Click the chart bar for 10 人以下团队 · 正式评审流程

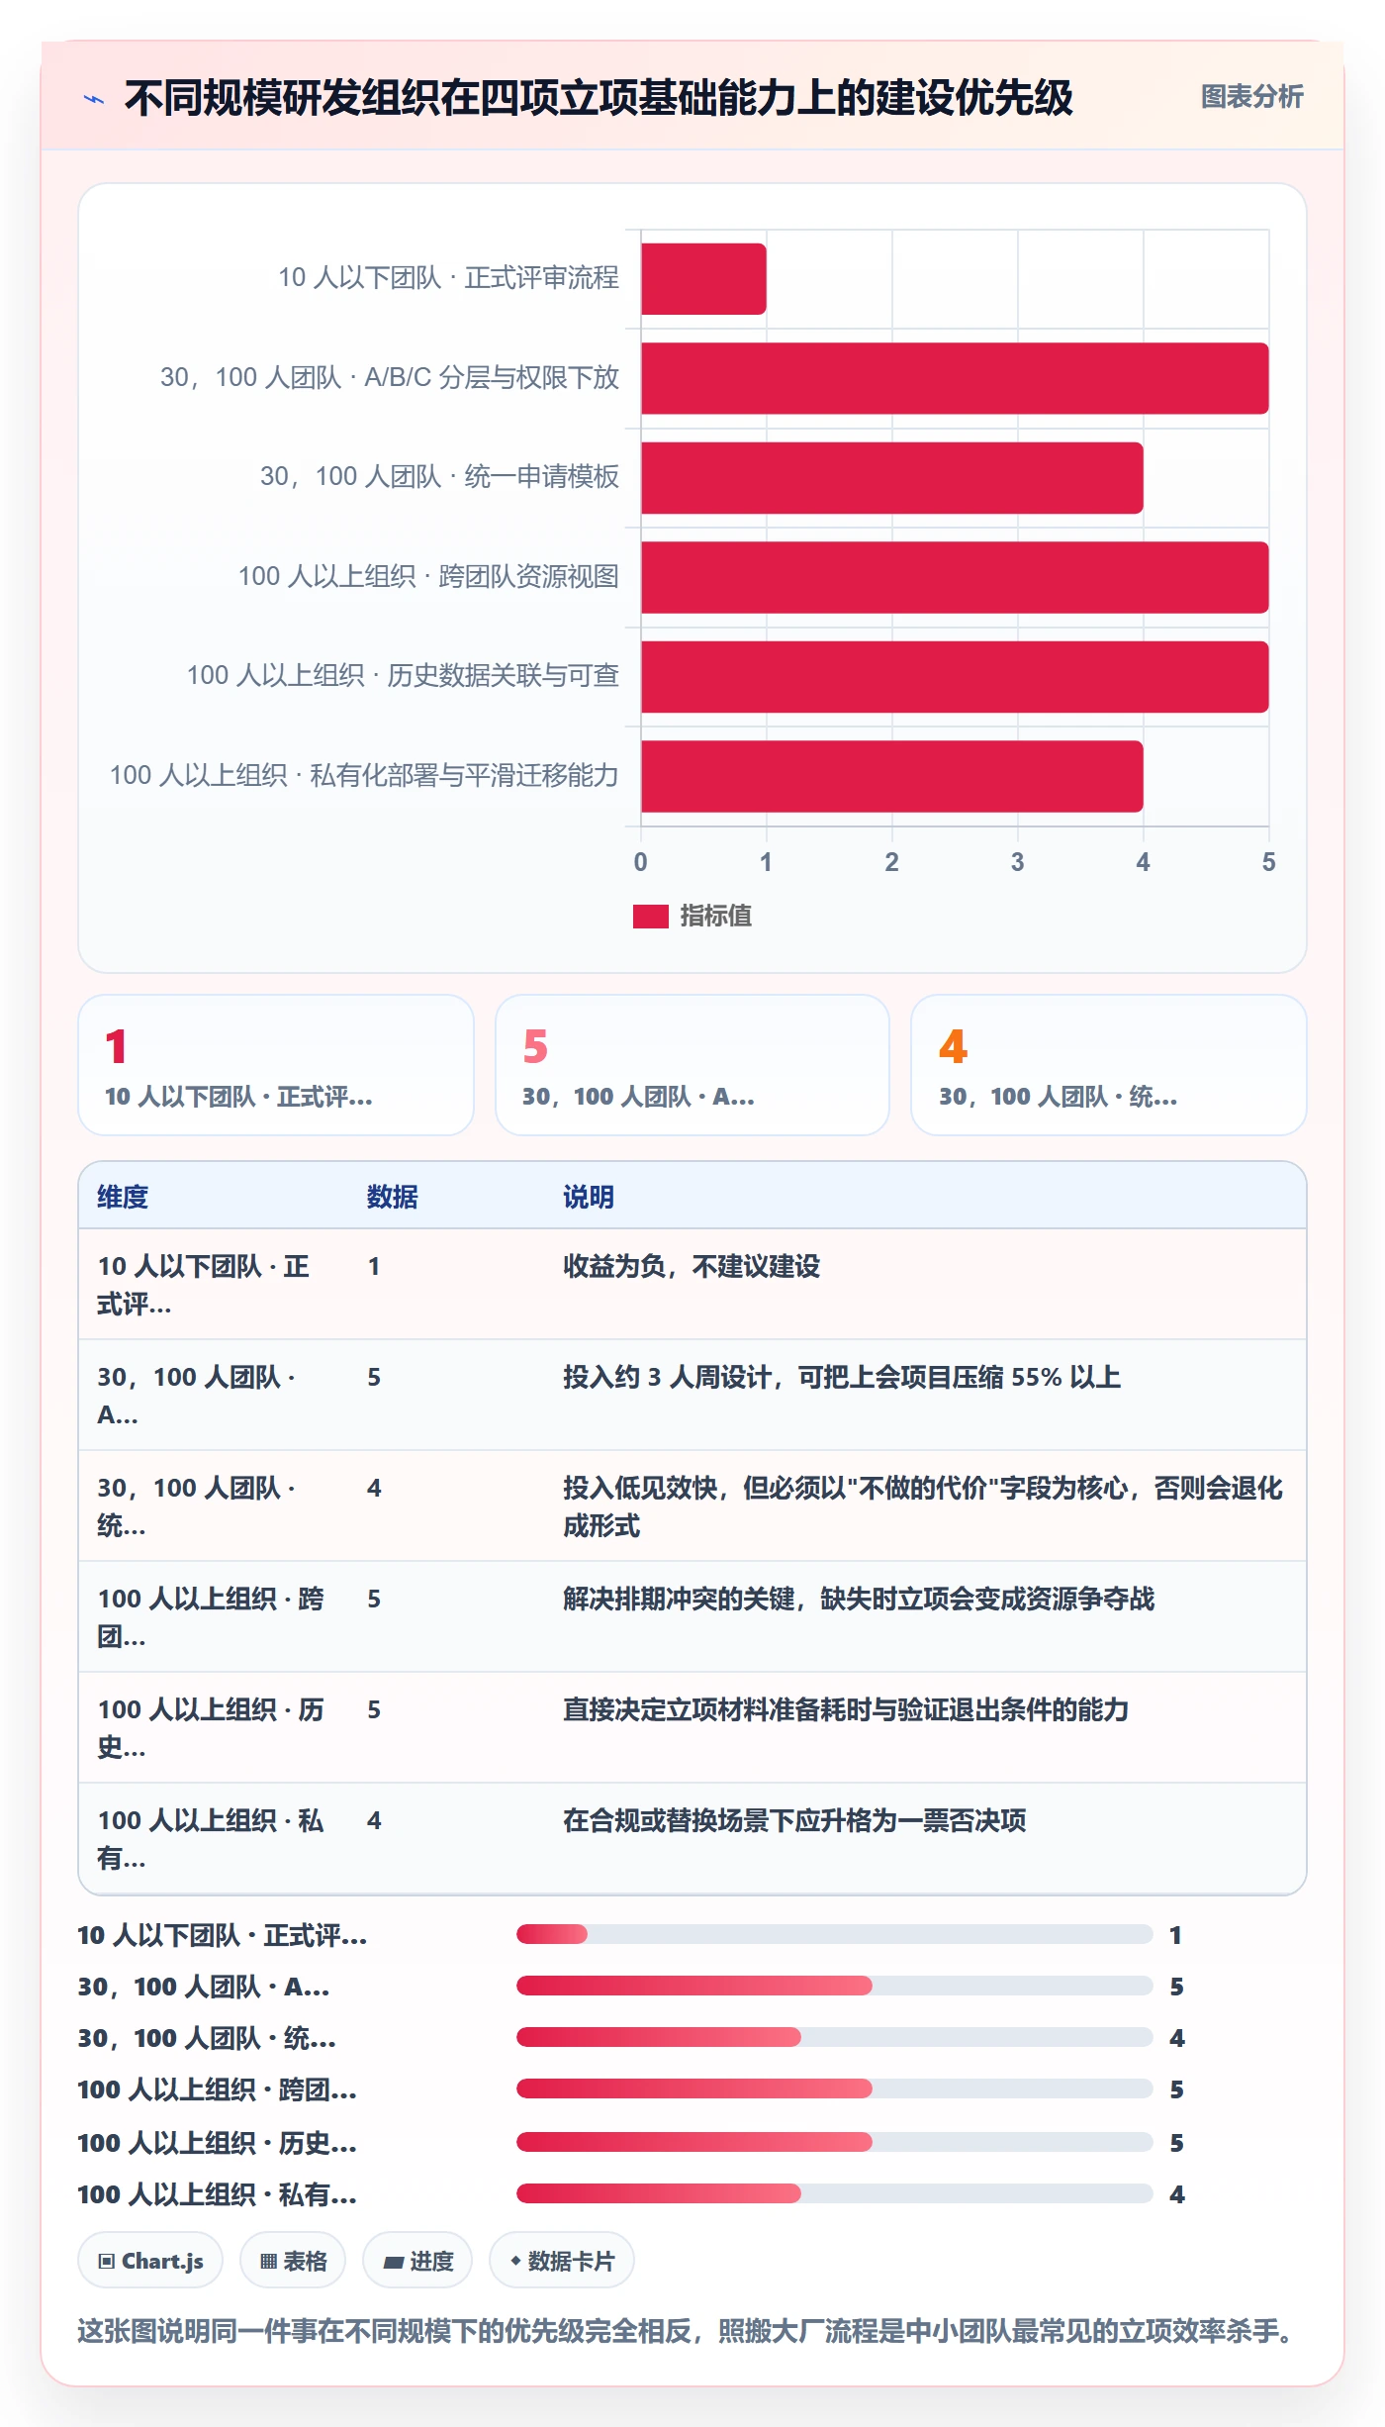[x=703, y=279]
